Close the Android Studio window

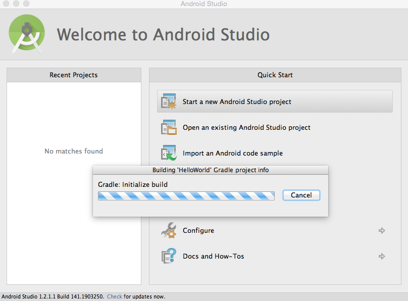click(x=6, y=4)
